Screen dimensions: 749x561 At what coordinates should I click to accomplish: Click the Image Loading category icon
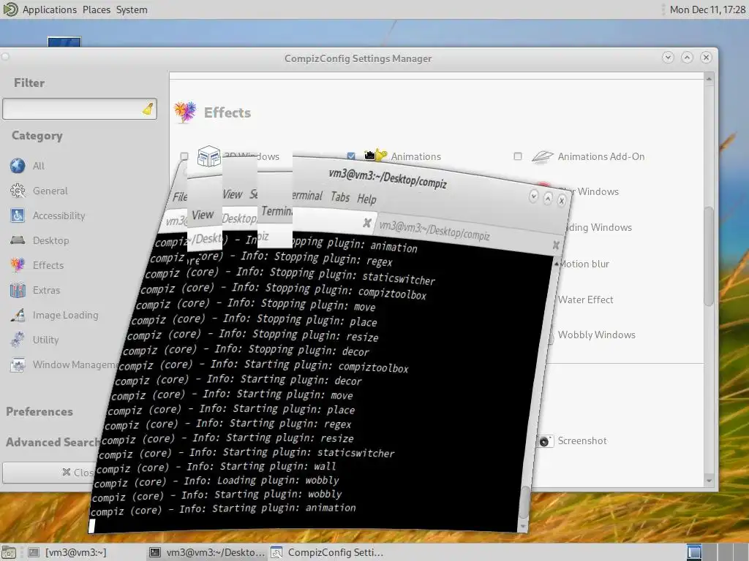[x=18, y=315]
